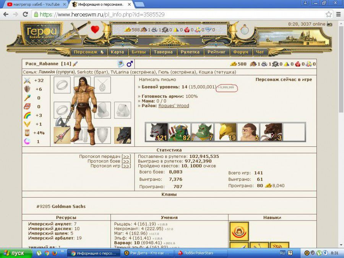Click the red heart health icon
The height and width of the screenshot is (258, 344).
95,29
